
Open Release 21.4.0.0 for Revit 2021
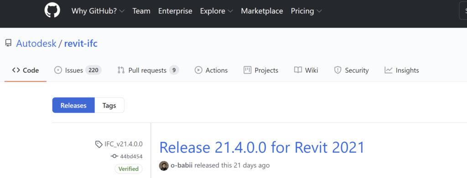click(262, 147)
